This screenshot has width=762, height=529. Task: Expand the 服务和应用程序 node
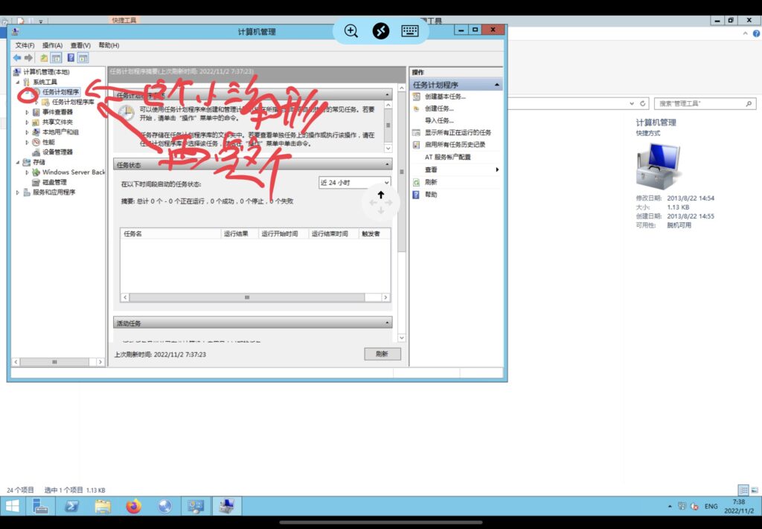coord(18,192)
